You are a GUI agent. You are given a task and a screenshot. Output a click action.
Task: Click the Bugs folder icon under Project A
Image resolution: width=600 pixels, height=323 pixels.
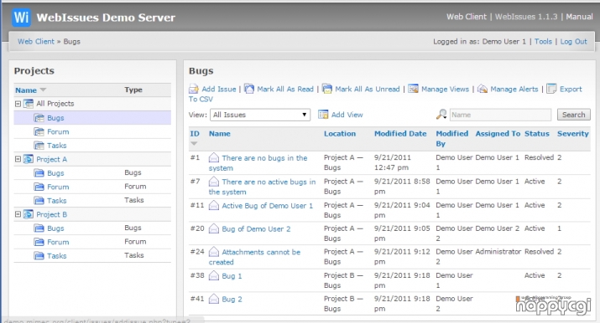click(39, 173)
